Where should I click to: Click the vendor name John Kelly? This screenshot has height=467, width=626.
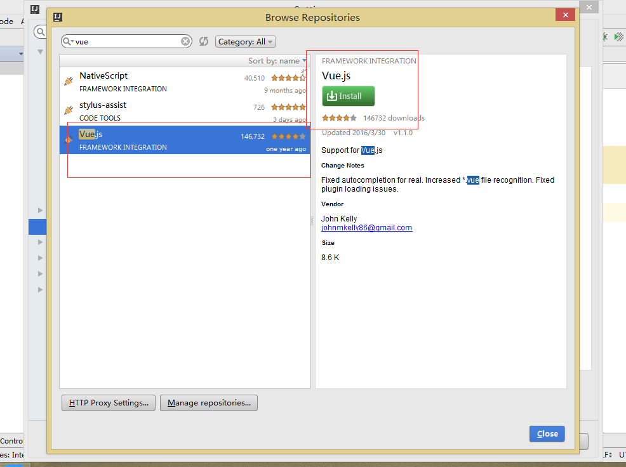pos(339,219)
